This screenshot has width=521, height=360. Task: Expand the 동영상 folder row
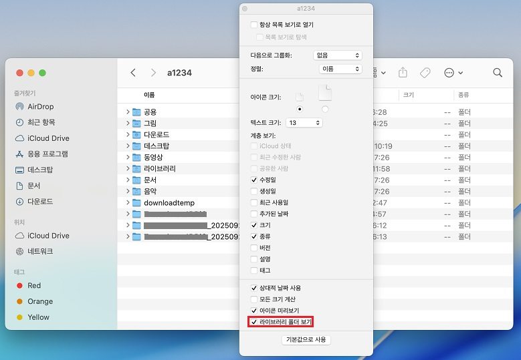pyautogui.click(x=128, y=157)
